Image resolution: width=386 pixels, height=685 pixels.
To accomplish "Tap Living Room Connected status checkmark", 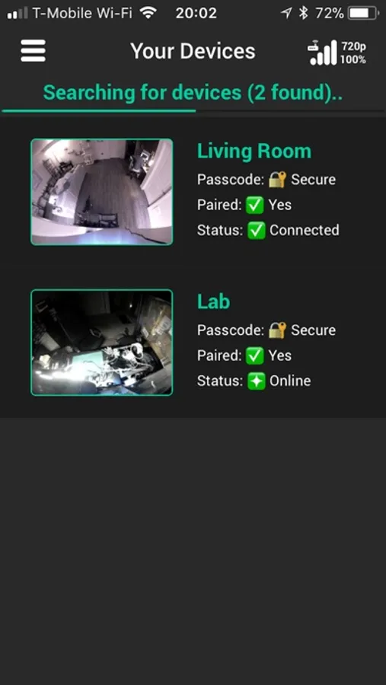I will click(x=256, y=230).
